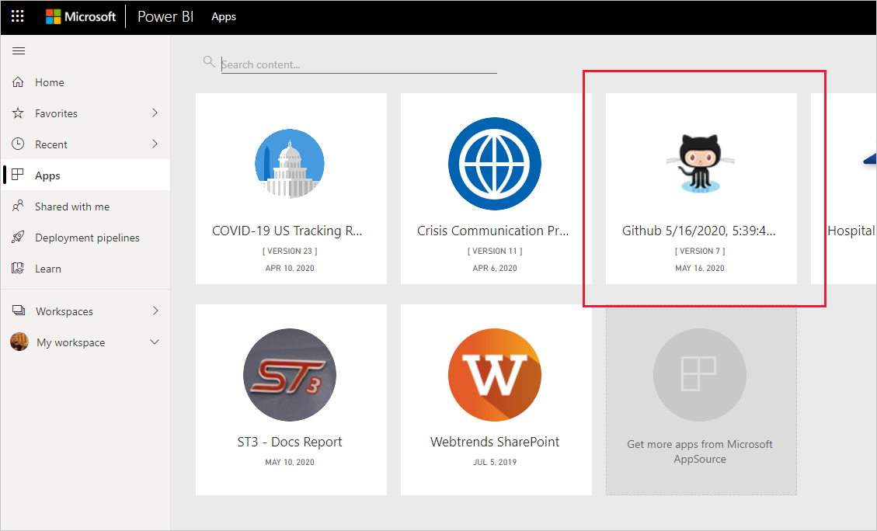The width and height of the screenshot is (877, 531).
Task: Expand the Recent flyout chevron
Action: (155, 144)
